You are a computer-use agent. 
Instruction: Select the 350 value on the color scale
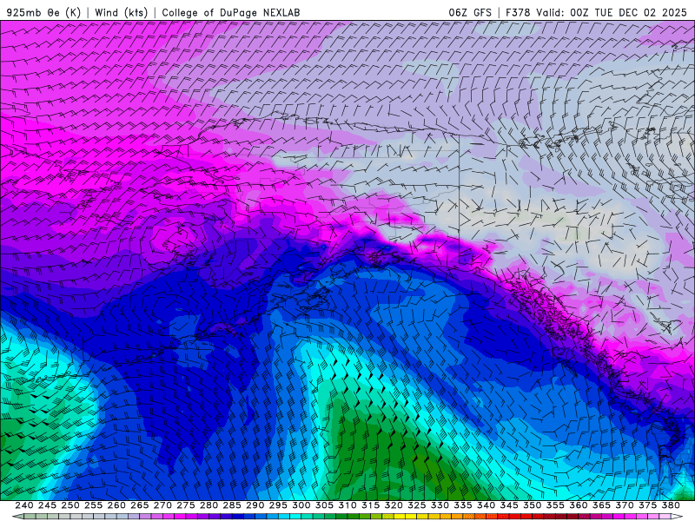pos(532,505)
